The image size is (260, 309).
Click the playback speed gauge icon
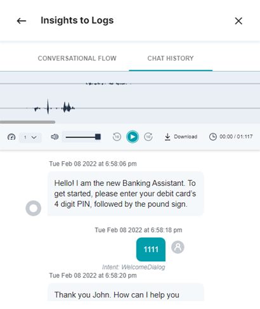tap(11, 137)
